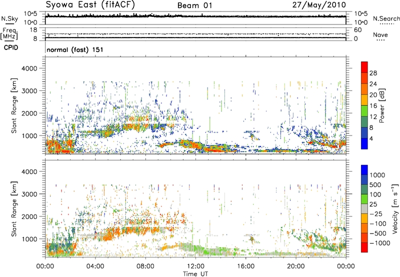Screen dimensions: 400x277
Task: Click the gray near-zero velocity colorbar segment
Action: pyautogui.click(x=364, y=208)
